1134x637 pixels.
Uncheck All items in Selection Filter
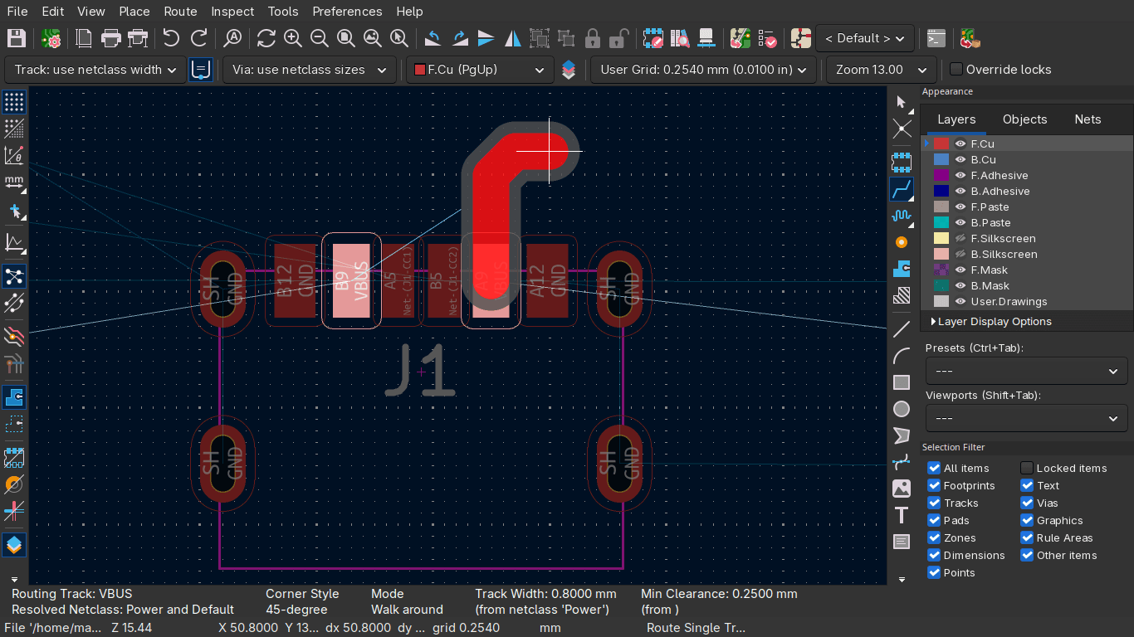[934, 468]
